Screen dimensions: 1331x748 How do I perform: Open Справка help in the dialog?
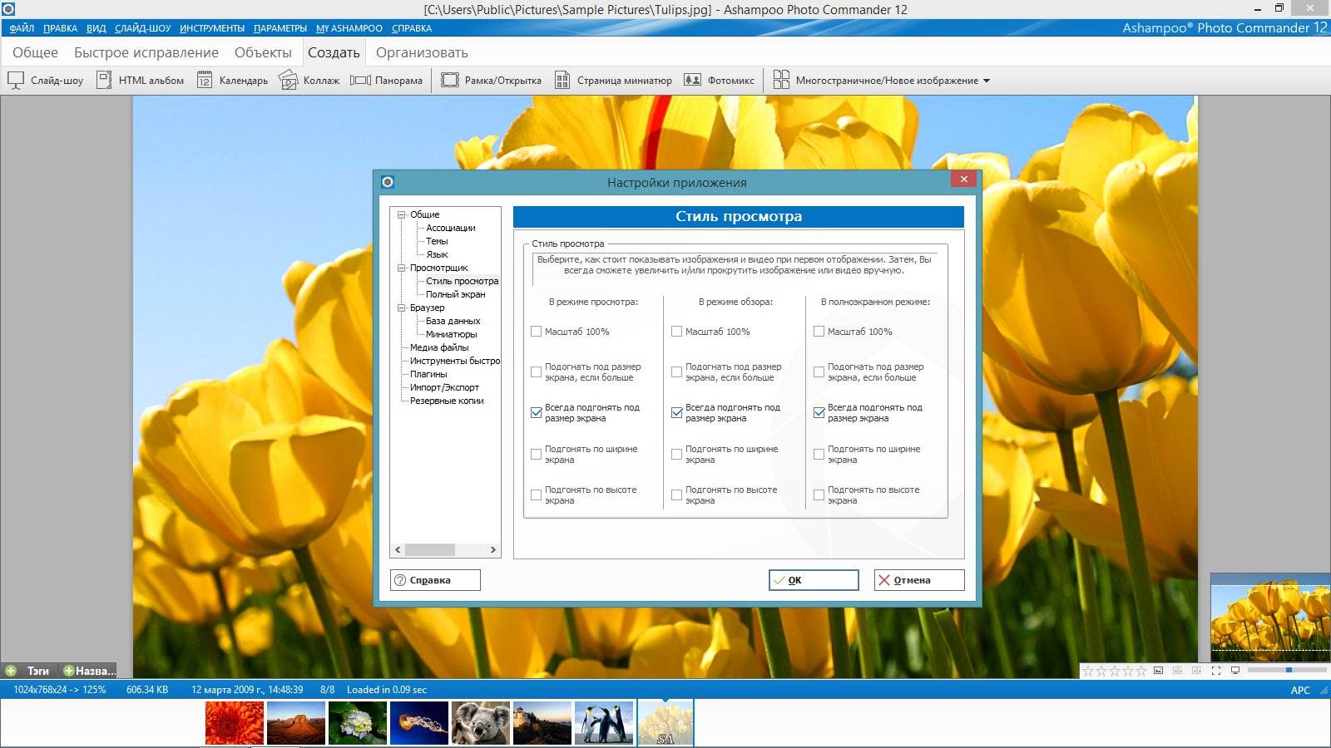[x=435, y=580]
